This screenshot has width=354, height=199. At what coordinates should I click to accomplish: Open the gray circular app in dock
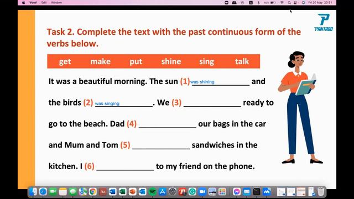pyautogui.click(x=172, y=192)
